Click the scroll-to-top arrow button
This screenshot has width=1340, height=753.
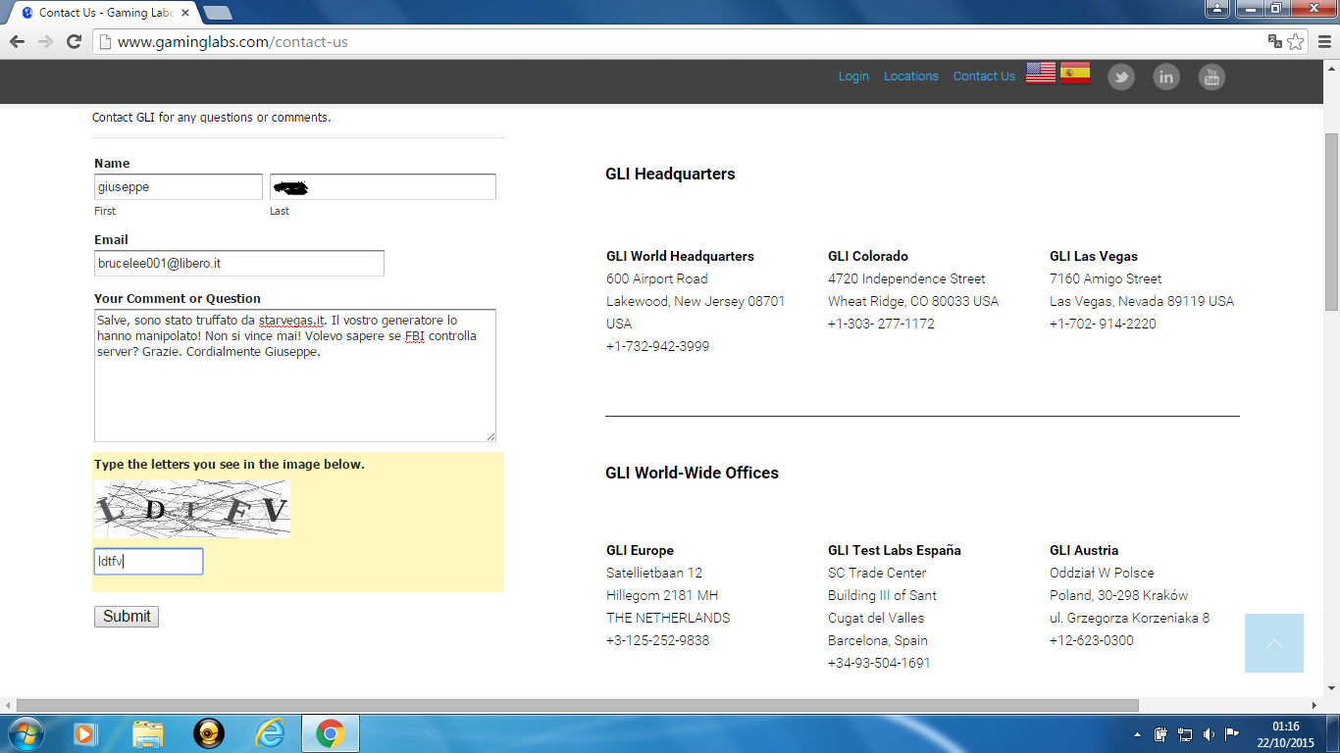click(x=1274, y=643)
